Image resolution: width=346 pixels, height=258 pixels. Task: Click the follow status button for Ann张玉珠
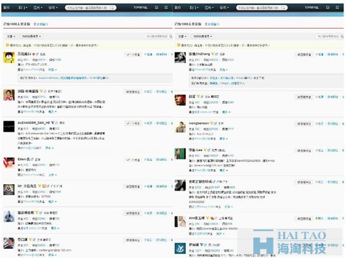click(304, 218)
